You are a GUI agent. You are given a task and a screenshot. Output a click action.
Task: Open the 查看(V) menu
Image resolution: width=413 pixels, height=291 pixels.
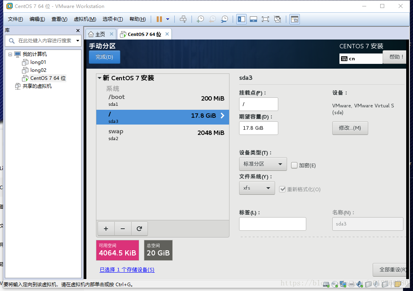coord(59,19)
